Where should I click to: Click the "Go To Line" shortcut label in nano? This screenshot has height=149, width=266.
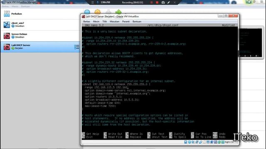click(203, 137)
